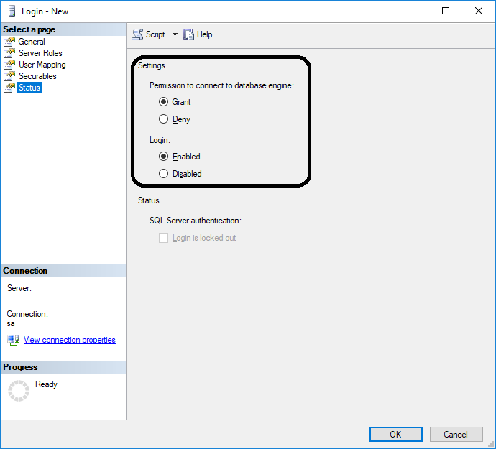Open the Securables page
This screenshot has height=449, width=496.
tap(37, 76)
